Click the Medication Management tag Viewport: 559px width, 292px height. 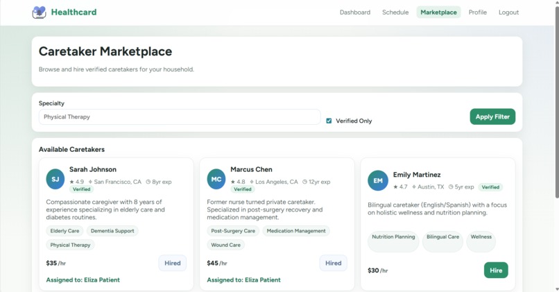(x=296, y=231)
